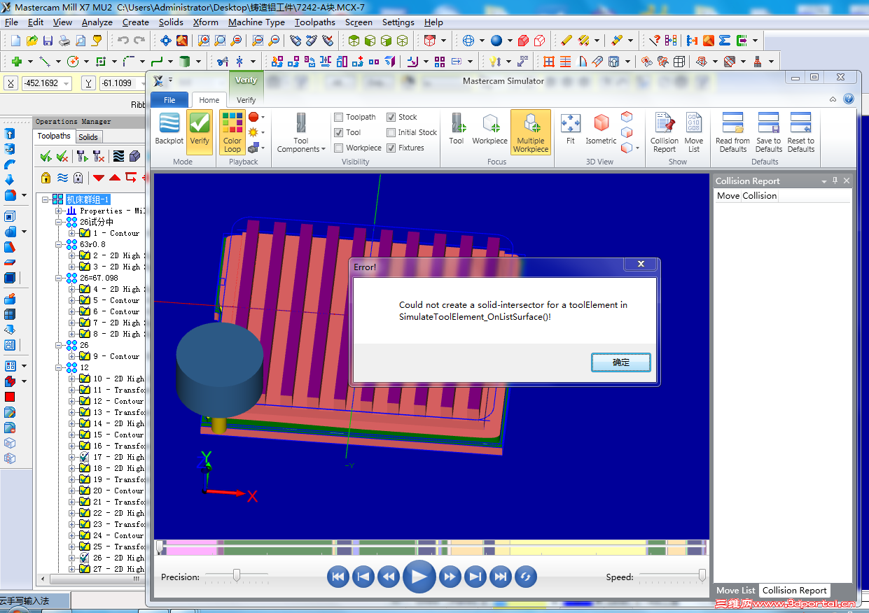Click Read from Defaults
Screen dimensions: 869x613
[732, 132]
